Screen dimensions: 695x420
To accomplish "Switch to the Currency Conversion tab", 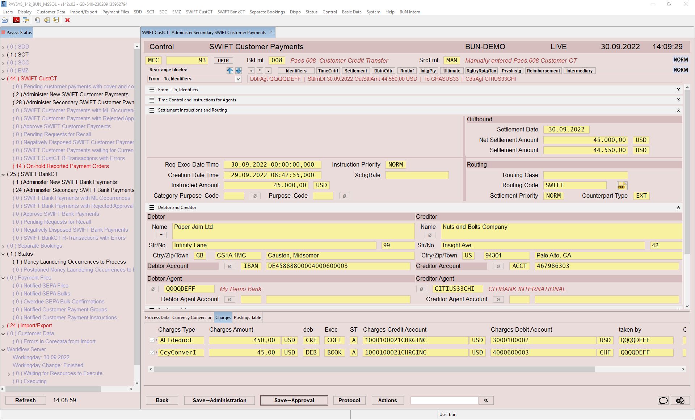I will [x=192, y=318].
